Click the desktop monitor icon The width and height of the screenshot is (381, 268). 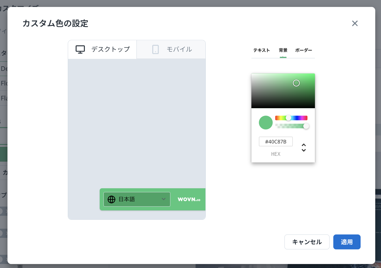click(x=80, y=49)
